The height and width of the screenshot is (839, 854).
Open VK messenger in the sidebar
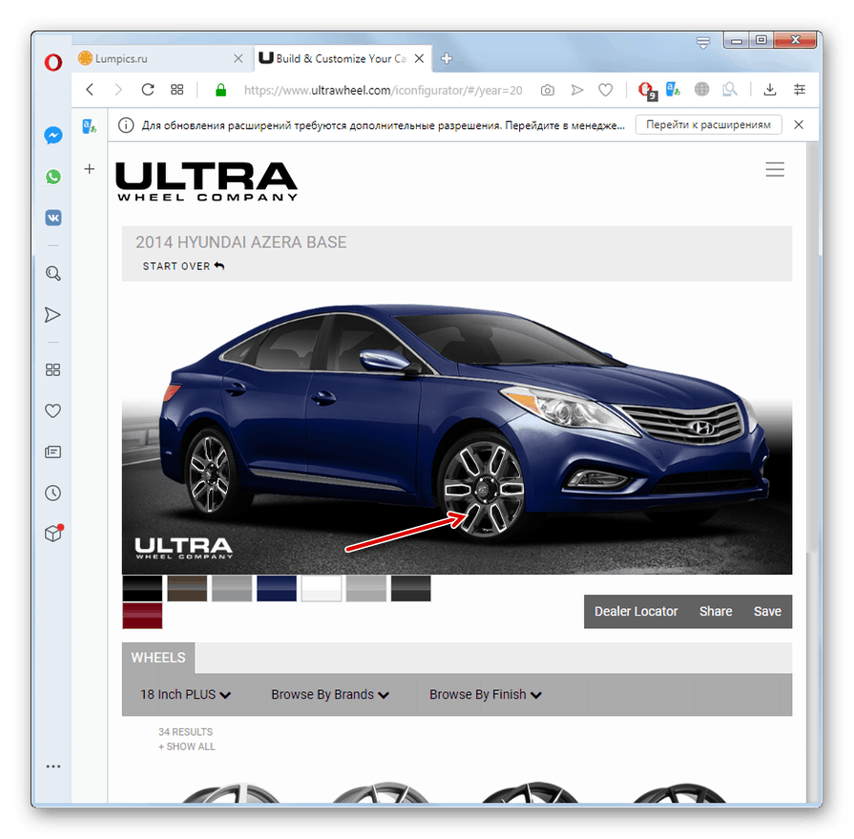[x=53, y=218]
